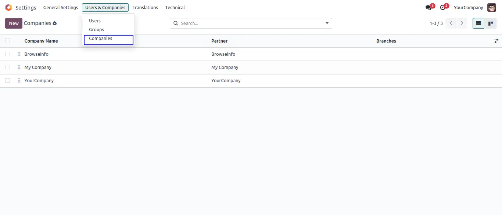This screenshot has height=215, width=502.
Task: Click inside the Search field
Action: (250, 23)
